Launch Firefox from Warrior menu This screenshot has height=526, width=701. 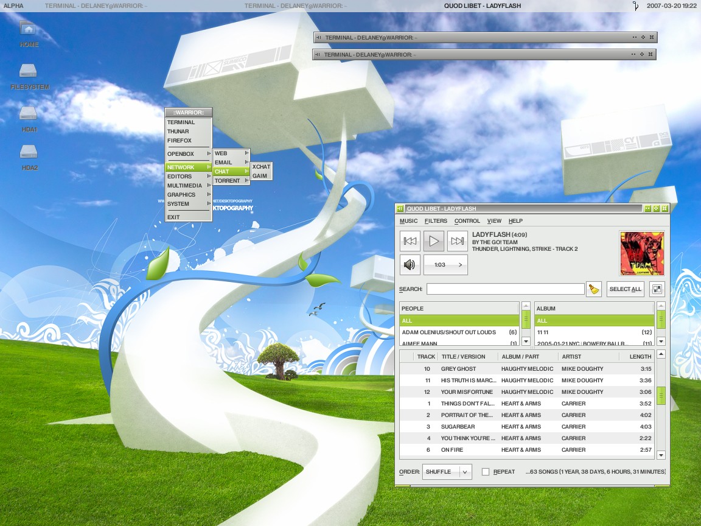tap(188, 141)
